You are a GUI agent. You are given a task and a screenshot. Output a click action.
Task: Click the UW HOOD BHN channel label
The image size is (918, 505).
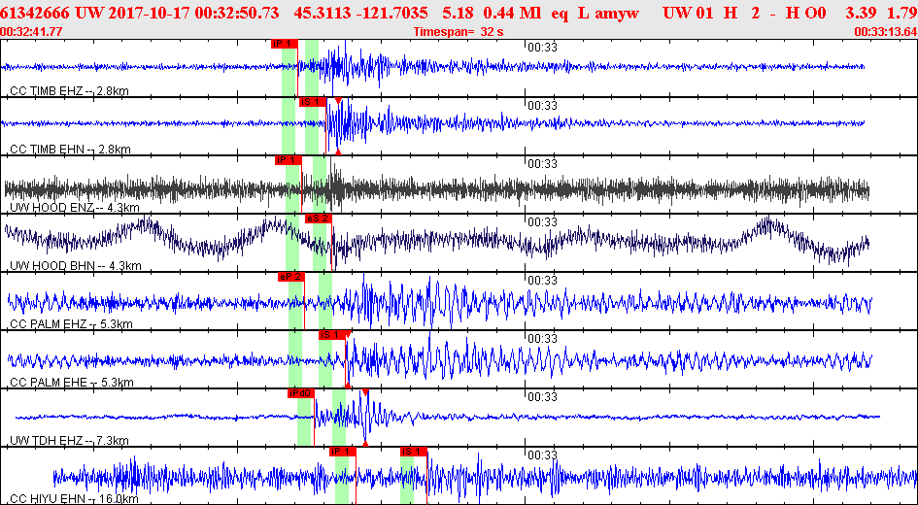click(x=76, y=266)
